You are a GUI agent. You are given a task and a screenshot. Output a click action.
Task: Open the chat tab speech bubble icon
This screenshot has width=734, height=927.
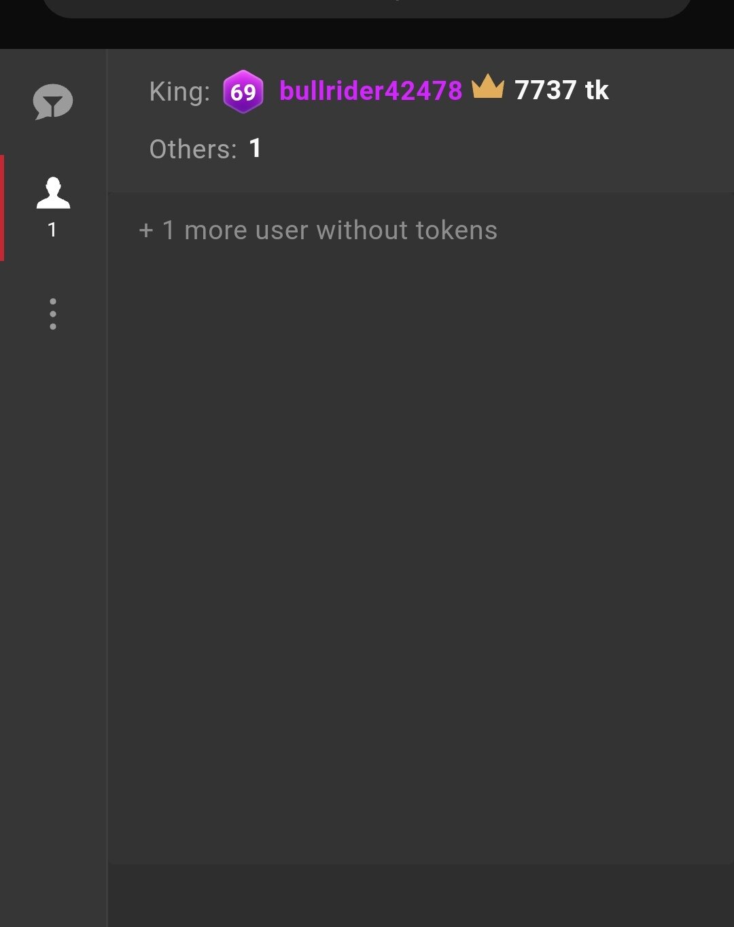[53, 102]
